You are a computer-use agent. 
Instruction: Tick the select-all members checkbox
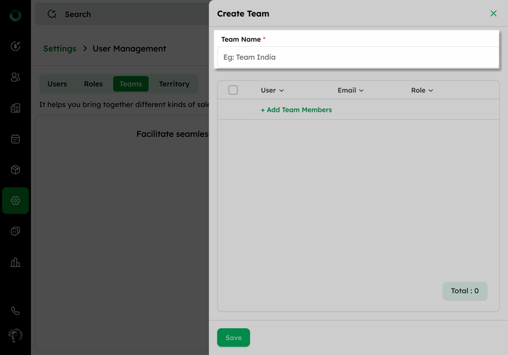[233, 90]
